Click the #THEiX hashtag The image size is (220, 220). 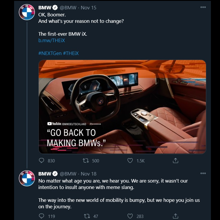[71, 53]
